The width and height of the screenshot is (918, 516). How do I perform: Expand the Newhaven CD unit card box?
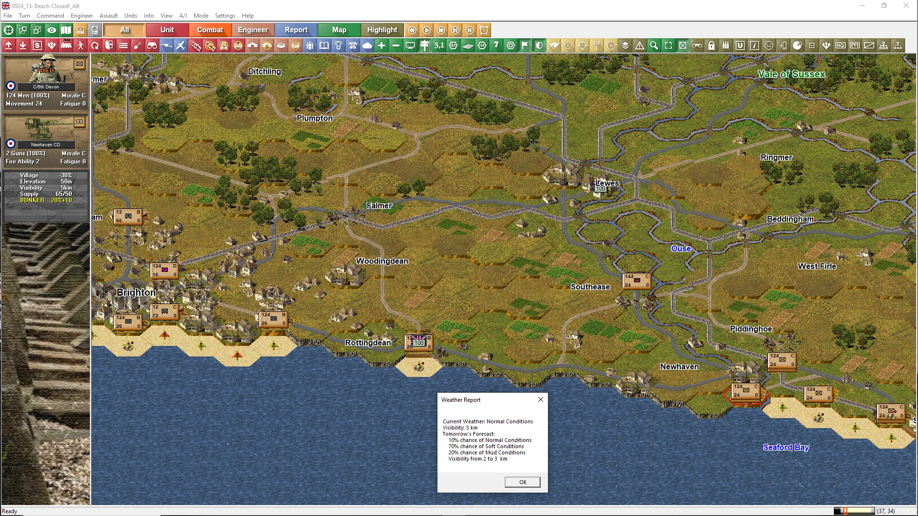click(80, 122)
